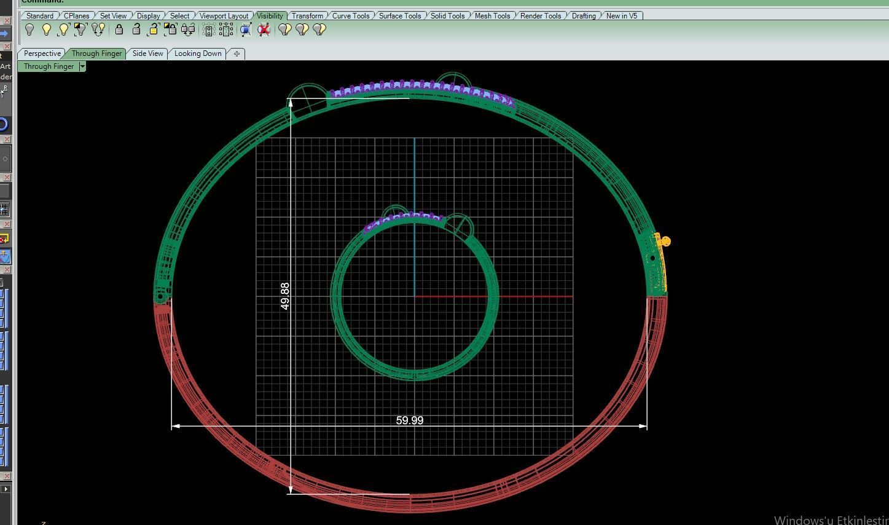Open the New in V5 tab
This screenshot has height=525, width=889.
click(622, 15)
